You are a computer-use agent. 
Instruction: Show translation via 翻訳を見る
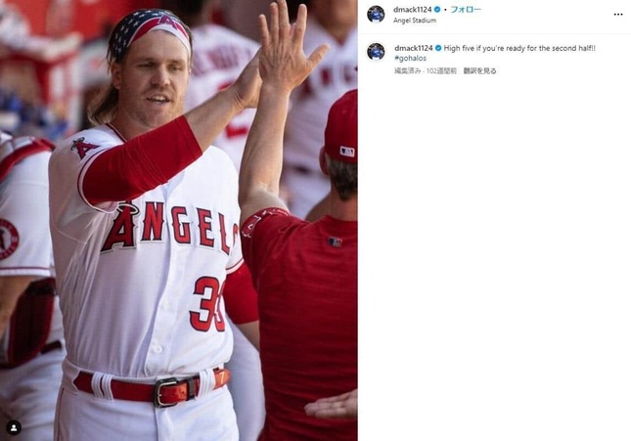pyautogui.click(x=479, y=70)
